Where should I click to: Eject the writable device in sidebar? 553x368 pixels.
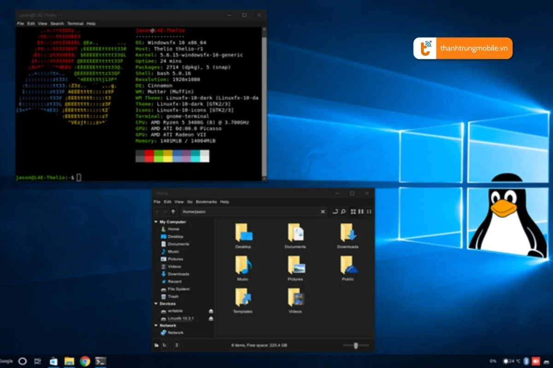[x=210, y=311]
